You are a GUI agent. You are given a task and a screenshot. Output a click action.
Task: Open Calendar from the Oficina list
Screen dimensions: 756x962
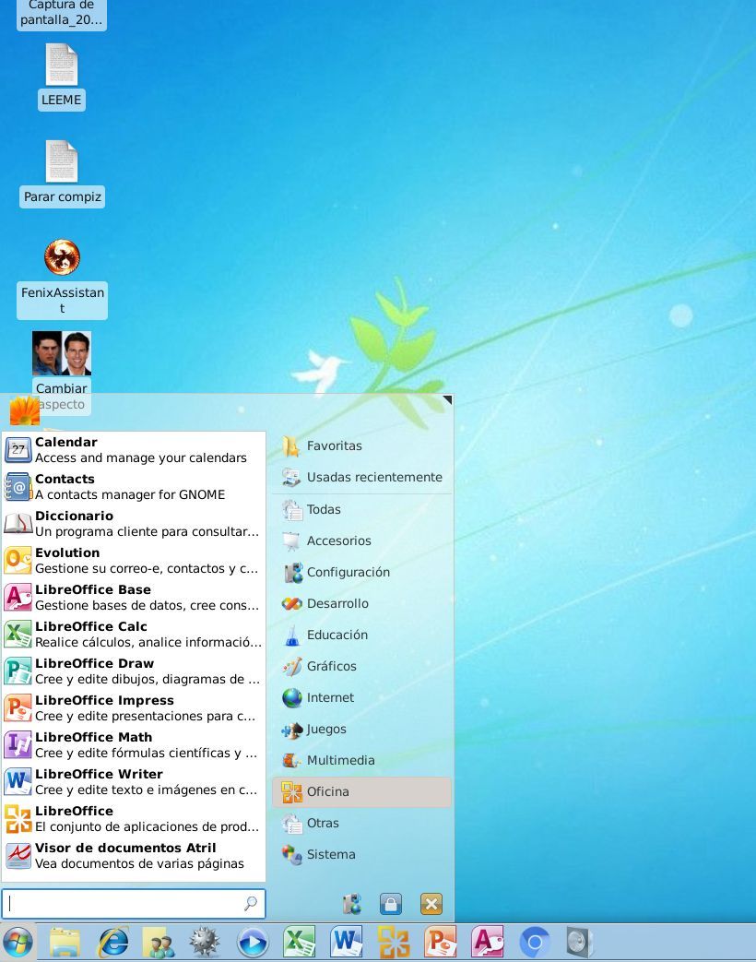[x=134, y=450]
